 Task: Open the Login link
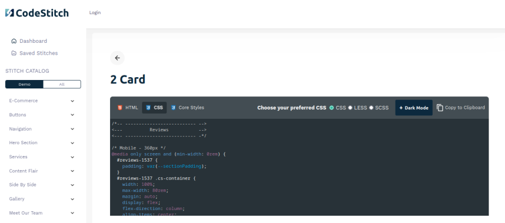coord(95,12)
